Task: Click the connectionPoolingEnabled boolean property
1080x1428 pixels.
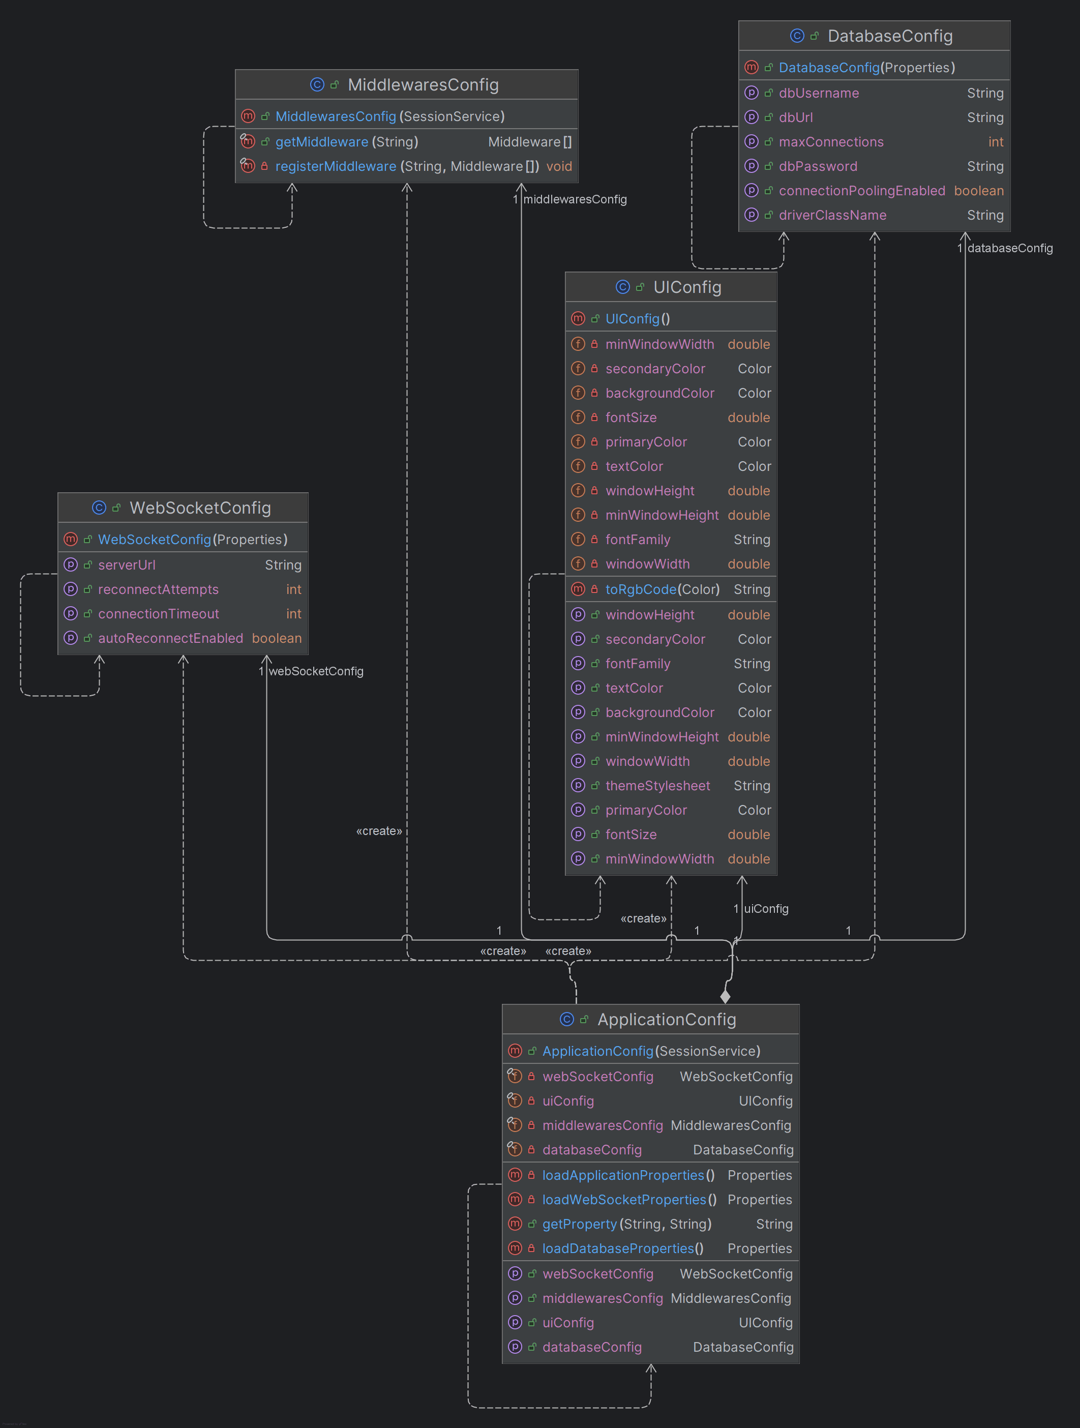Action: point(862,190)
